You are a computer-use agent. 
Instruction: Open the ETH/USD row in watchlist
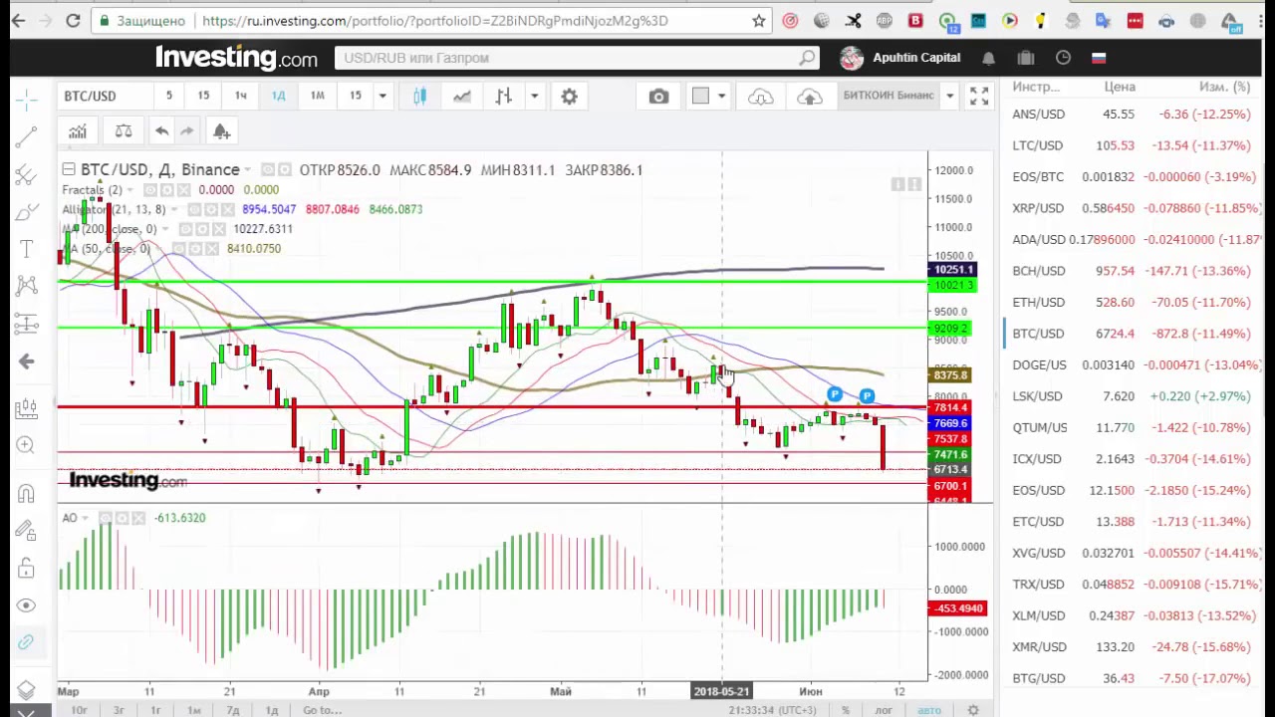pyautogui.click(x=1132, y=302)
